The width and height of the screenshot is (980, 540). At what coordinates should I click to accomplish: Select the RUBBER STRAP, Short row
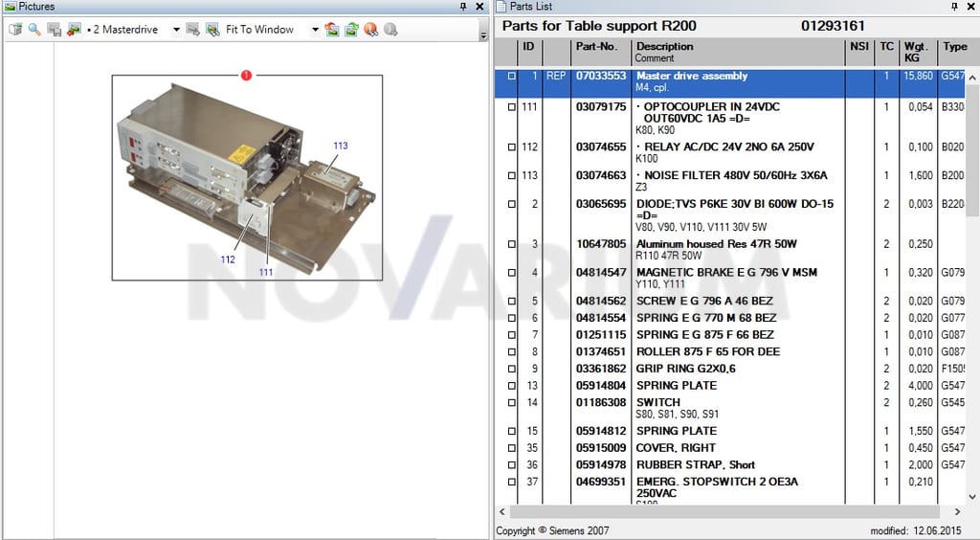click(x=730, y=465)
